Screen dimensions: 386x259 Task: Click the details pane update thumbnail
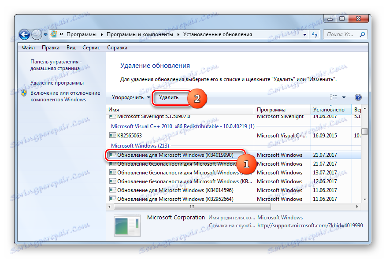127,226
